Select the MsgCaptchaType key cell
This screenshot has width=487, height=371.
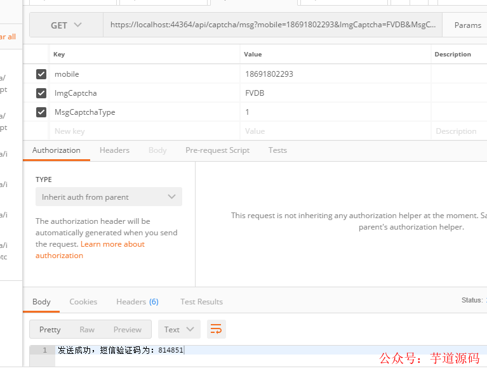pyautogui.click(x=144, y=112)
